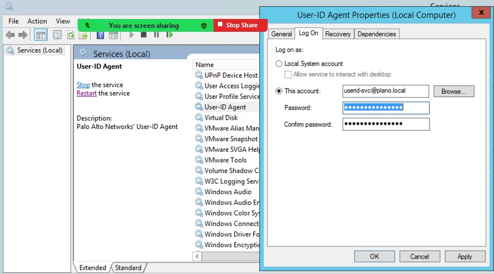This screenshot has width=494, height=274.
Task: Click the This account username field
Action: (386, 91)
